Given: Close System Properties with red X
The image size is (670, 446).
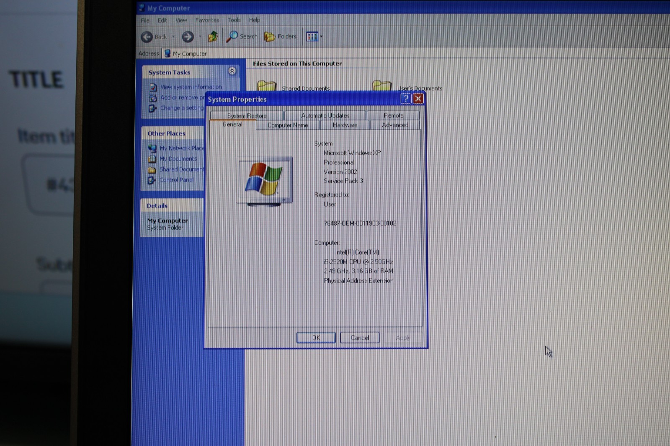Looking at the screenshot, I should pos(418,99).
